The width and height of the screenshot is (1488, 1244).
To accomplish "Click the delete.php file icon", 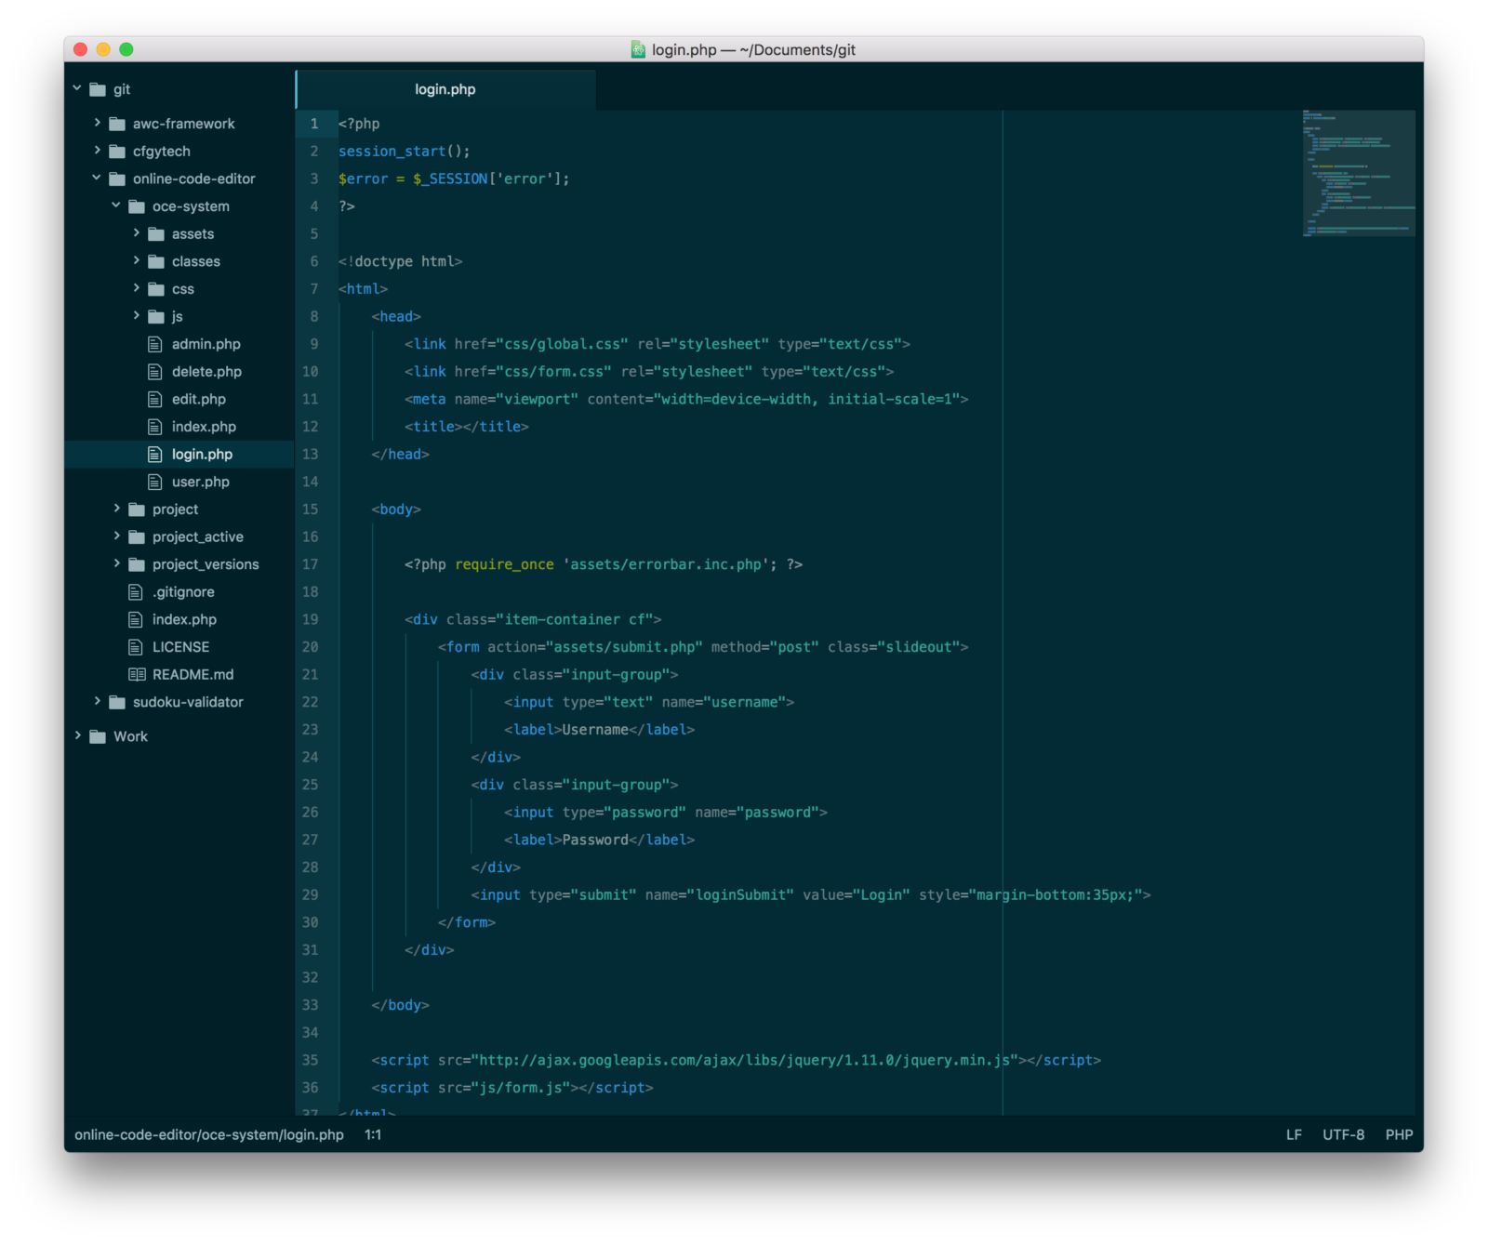I will (155, 372).
